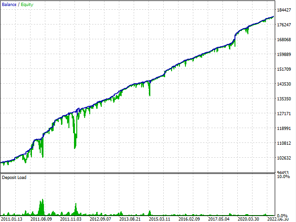This screenshot has width=296, height=222.
Task: Click the 2011.11.03 date label
Action: coord(71,219)
